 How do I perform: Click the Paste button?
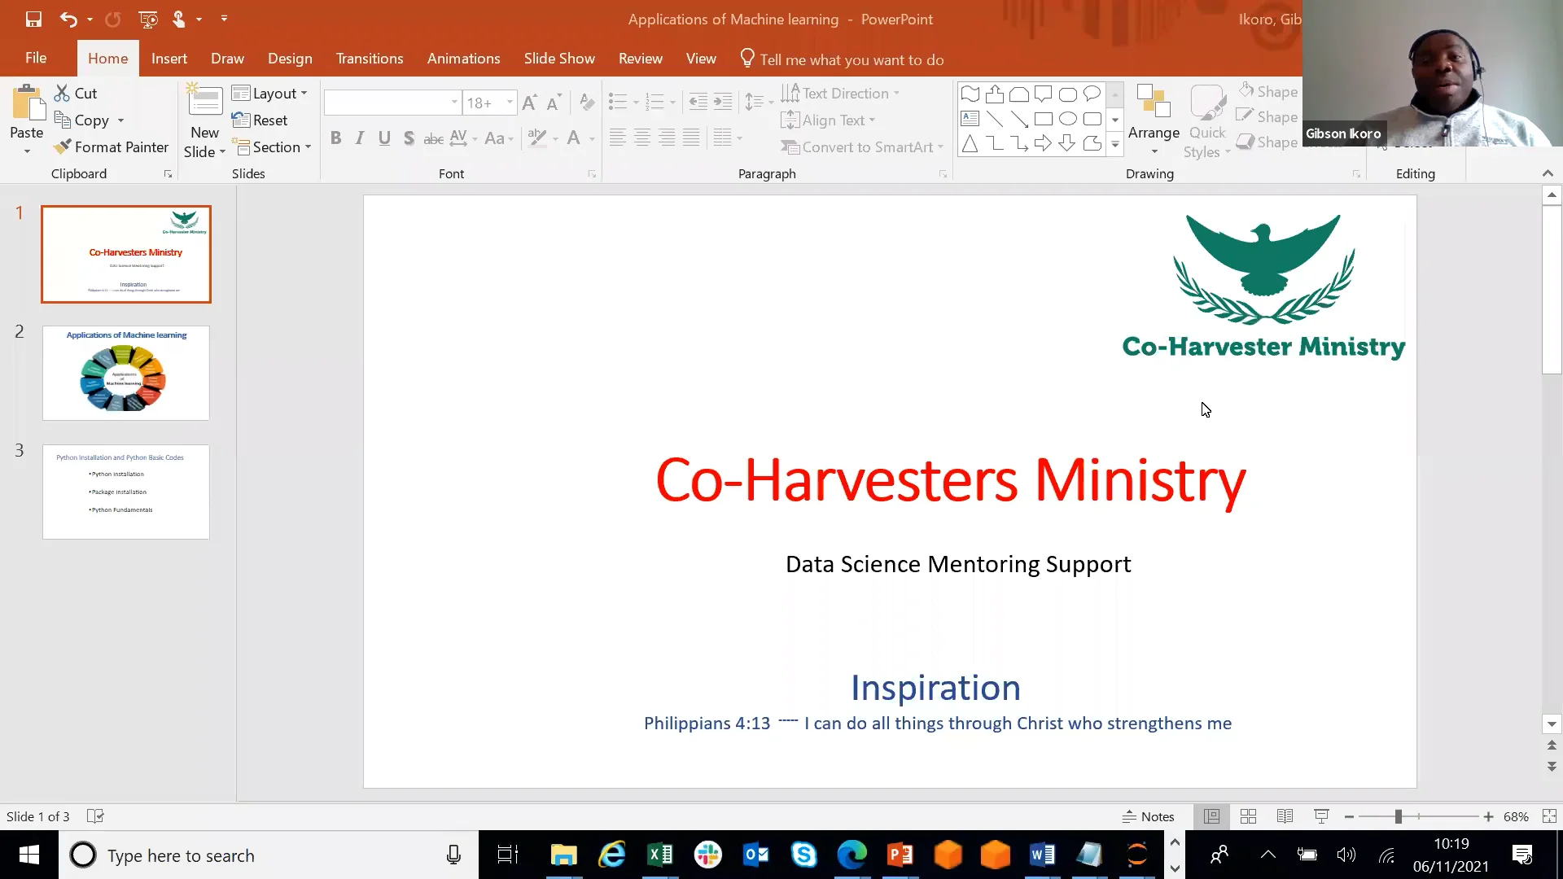(27, 120)
